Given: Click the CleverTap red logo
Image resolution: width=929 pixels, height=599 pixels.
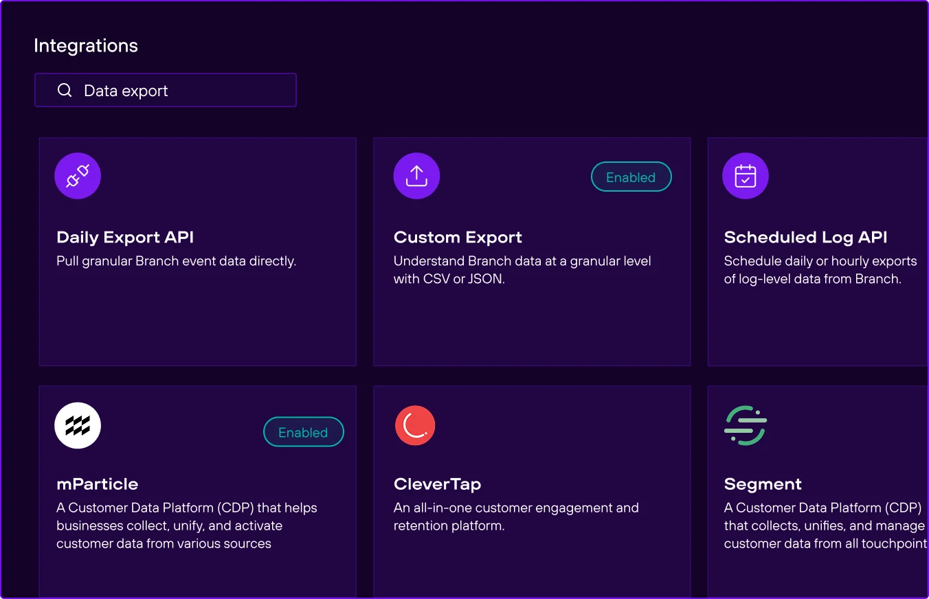Looking at the screenshot, I should 415,425.
